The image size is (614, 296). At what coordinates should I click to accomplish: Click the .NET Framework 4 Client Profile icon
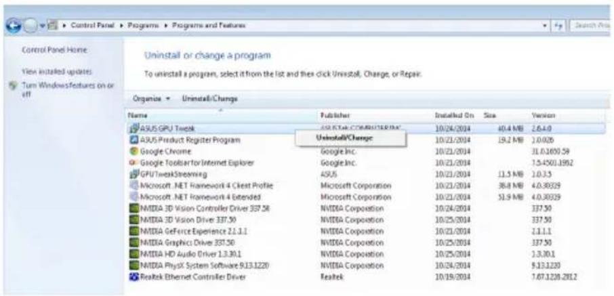click(134, 185)
